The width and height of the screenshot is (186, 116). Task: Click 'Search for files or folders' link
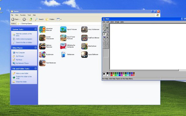[24, 43]
